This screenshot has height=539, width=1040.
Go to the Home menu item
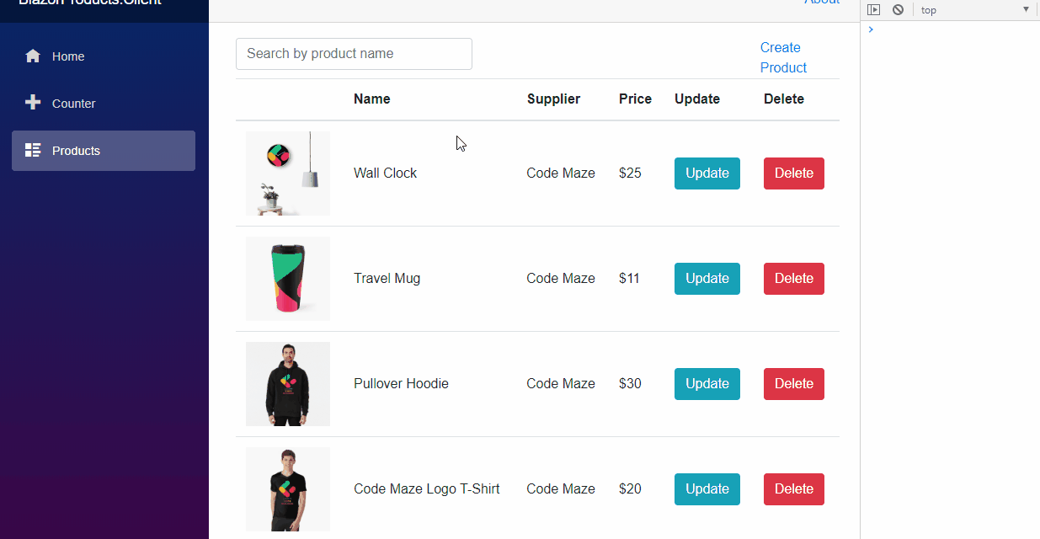coord(68,56)
